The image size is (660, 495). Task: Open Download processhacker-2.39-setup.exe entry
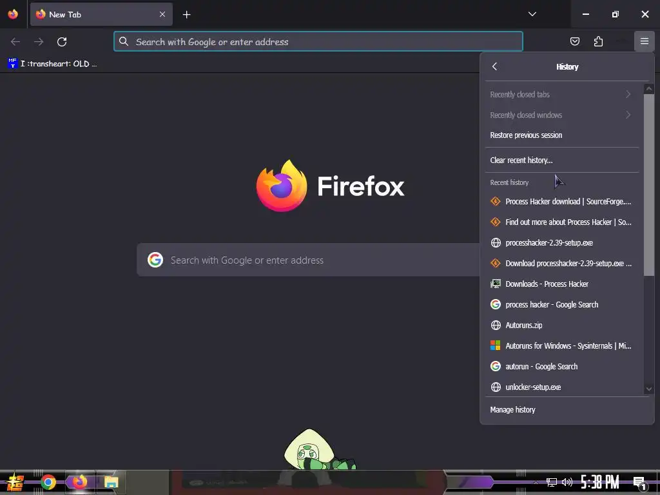click(561, 264)
